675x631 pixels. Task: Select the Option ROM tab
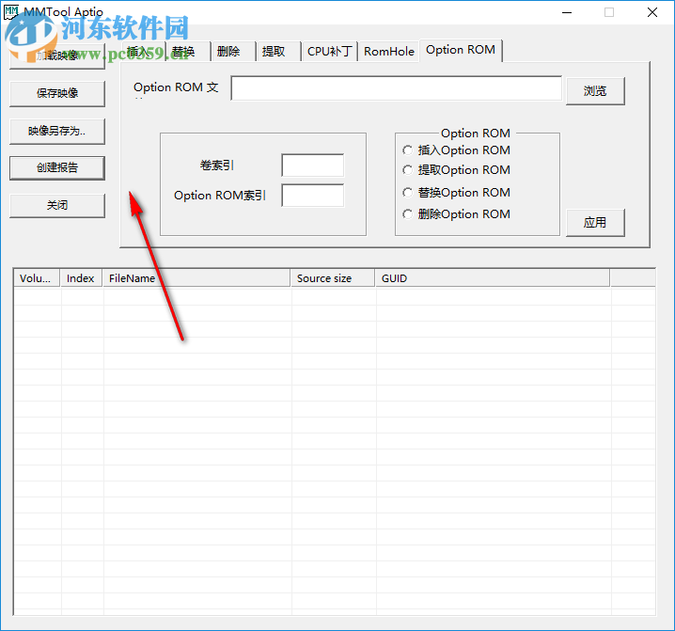tap(461, 50)
